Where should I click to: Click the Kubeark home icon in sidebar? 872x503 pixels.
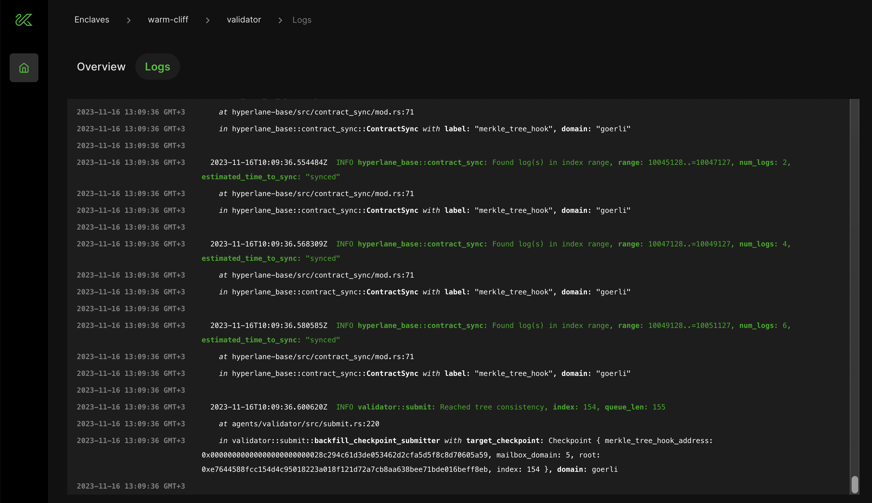(x=24, y=68)
